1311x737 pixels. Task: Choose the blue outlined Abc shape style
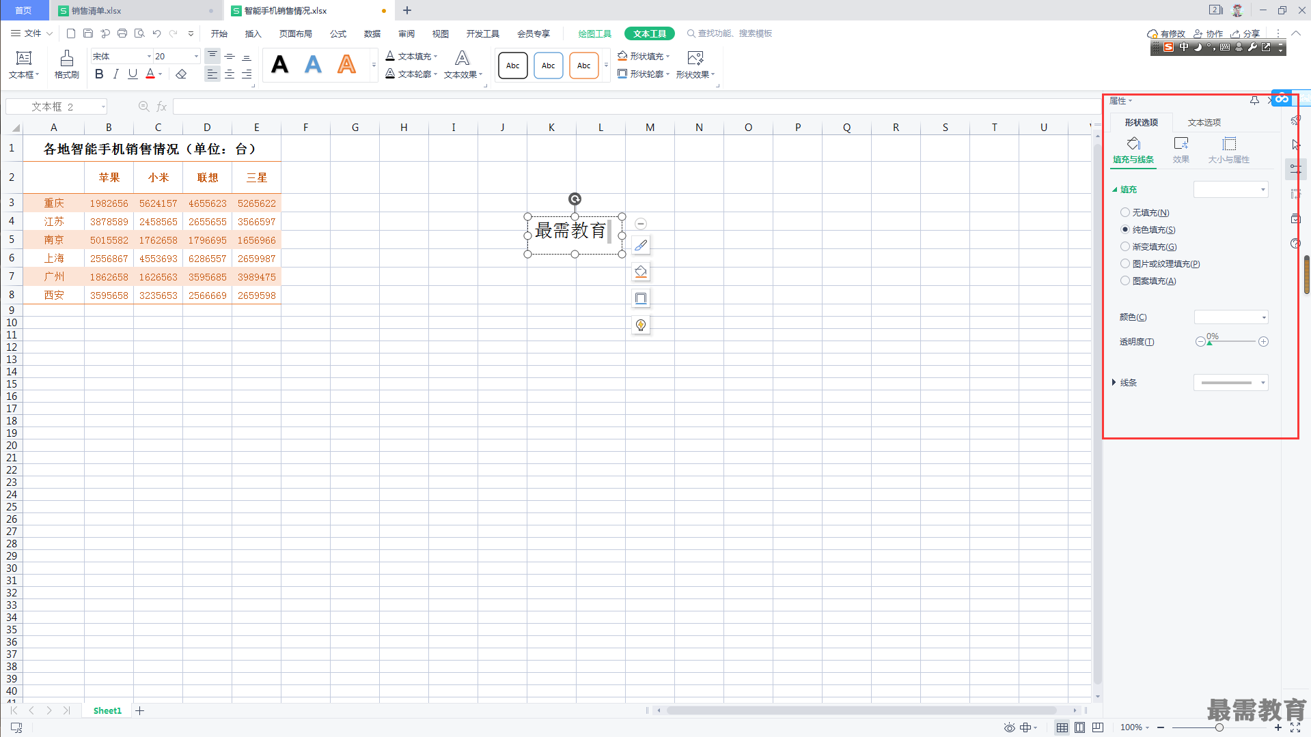[549, 66]
